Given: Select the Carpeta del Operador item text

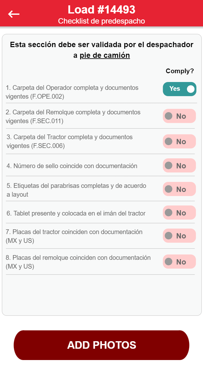Looking at the screenshot, I should click(x=72, y=92).
